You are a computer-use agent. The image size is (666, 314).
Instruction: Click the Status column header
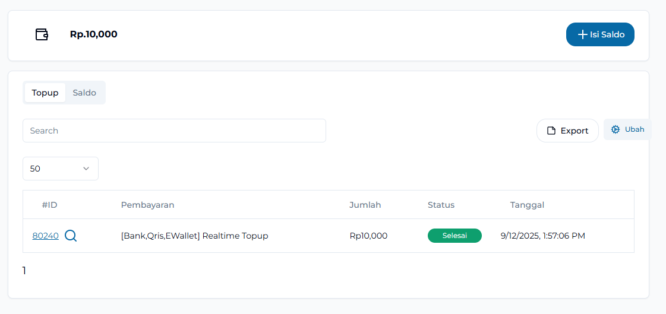coord(441,205)
